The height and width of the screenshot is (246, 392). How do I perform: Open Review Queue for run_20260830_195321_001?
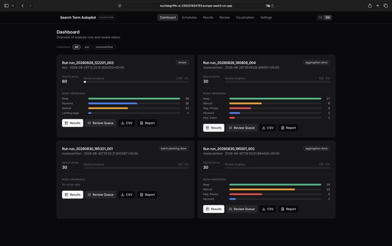pyautogui.click(x=101, y=194)
